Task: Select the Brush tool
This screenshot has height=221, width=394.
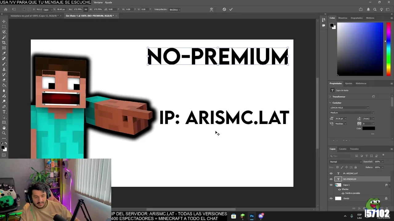Action: (4, 64)
